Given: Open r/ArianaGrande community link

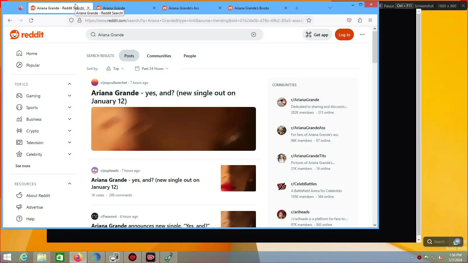Looking at the screenshot, I should [305, 100].
